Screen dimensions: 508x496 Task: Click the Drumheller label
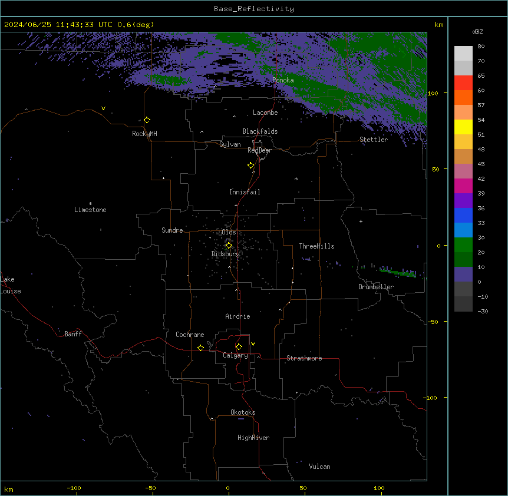pyautogui.click(x=376, y=287)
